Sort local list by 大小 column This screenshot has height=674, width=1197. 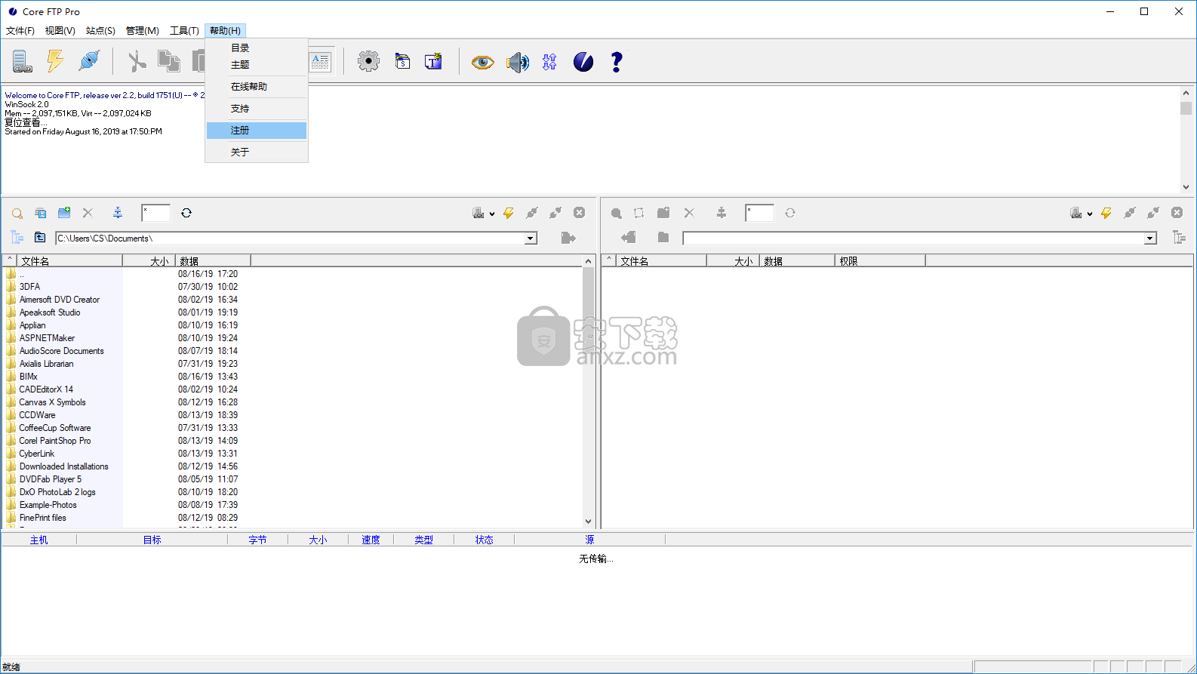click(x=149, y=261)
